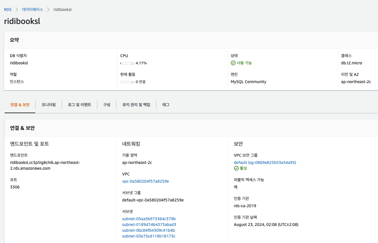This screenshot has height=243, width=378.
Task: Click the 엔진 label in summary
Action: [x=234, y=74]
